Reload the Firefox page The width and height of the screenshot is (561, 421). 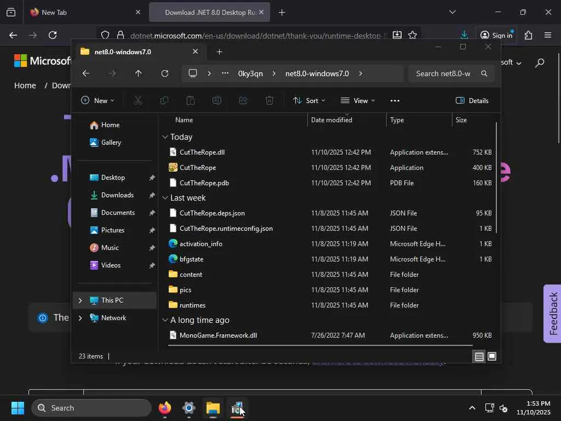point(53,35)
